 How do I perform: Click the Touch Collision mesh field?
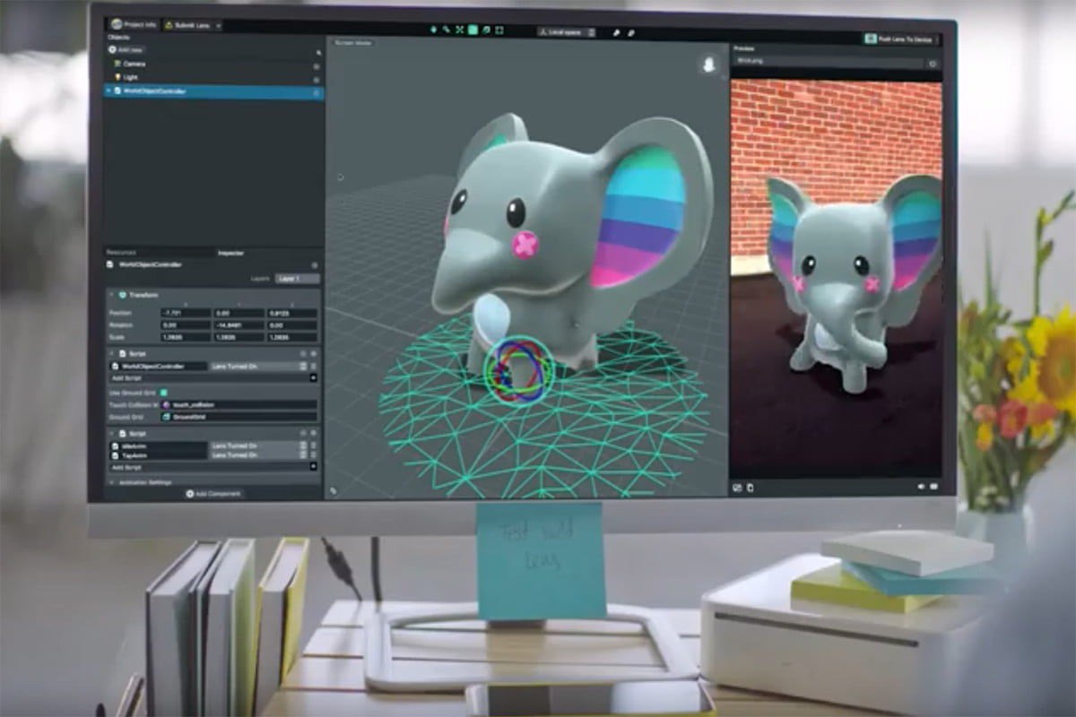click(x=239, y=405)
